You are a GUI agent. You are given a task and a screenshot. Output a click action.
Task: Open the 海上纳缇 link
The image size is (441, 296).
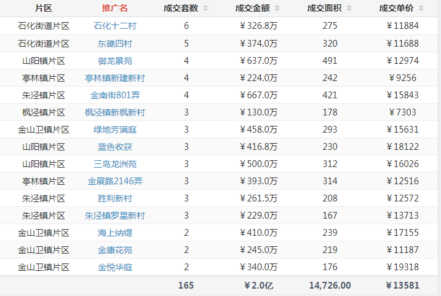(x=115, y=233)
